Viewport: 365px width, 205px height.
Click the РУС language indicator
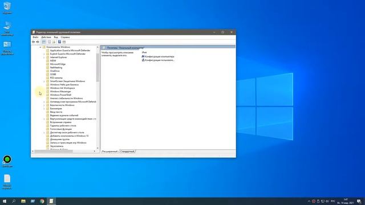[x=333, y=201]
